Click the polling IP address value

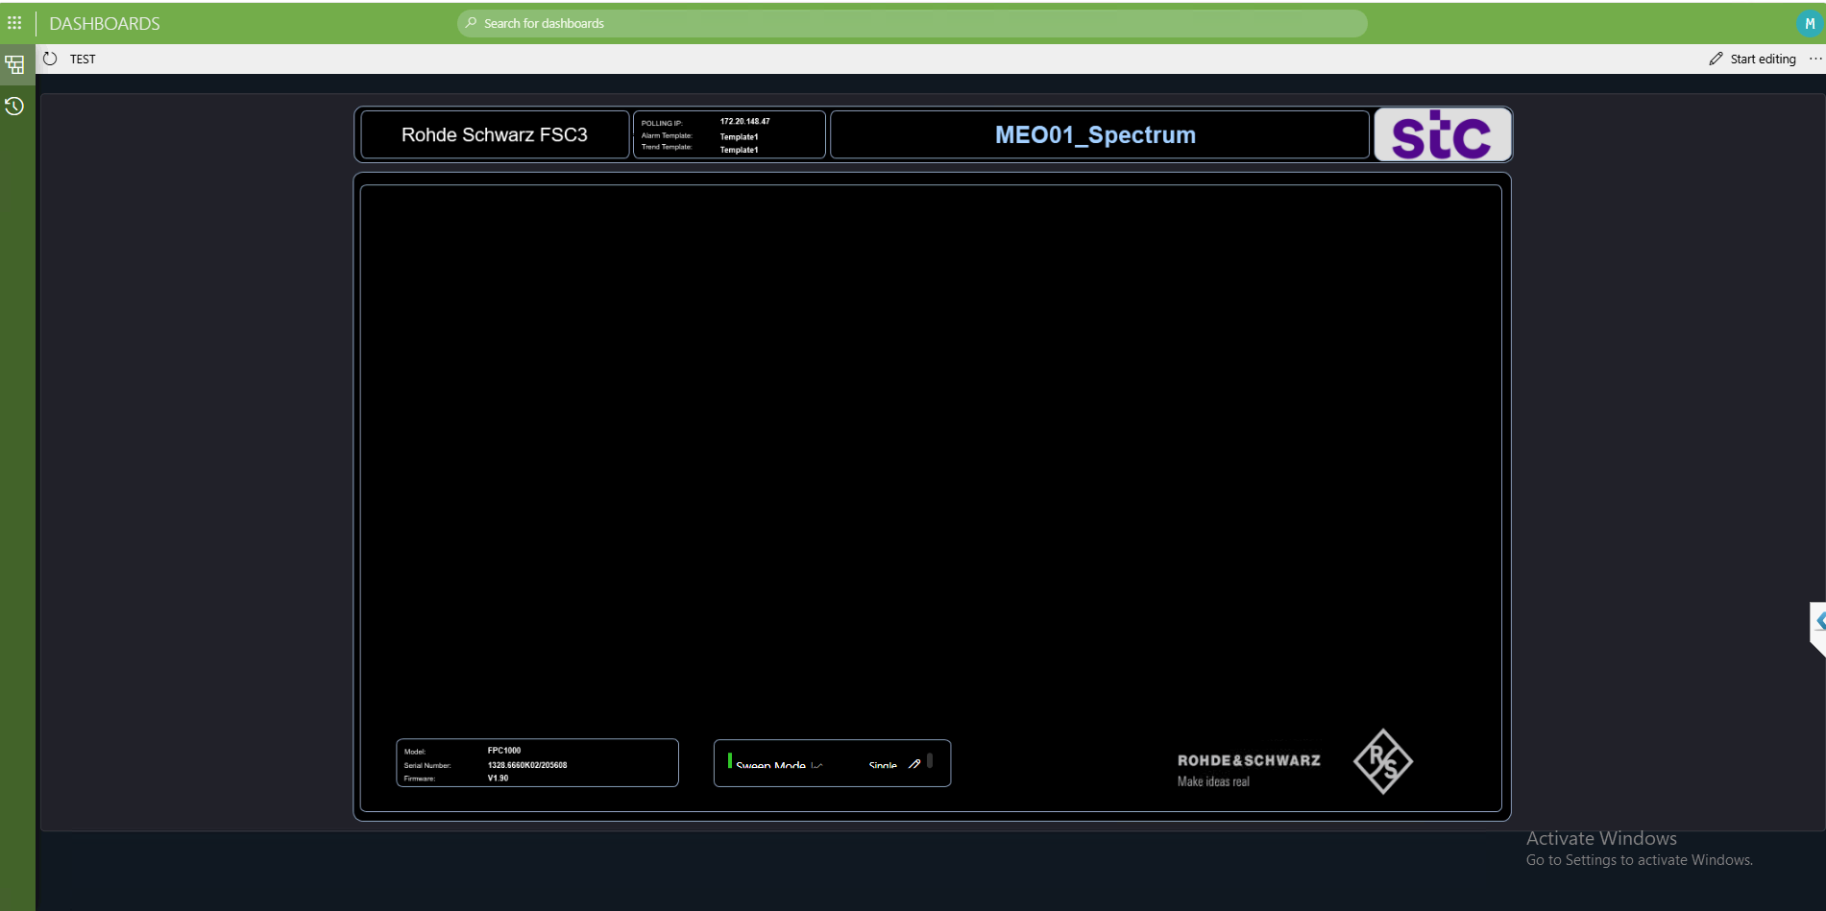[x=745, y=122]
